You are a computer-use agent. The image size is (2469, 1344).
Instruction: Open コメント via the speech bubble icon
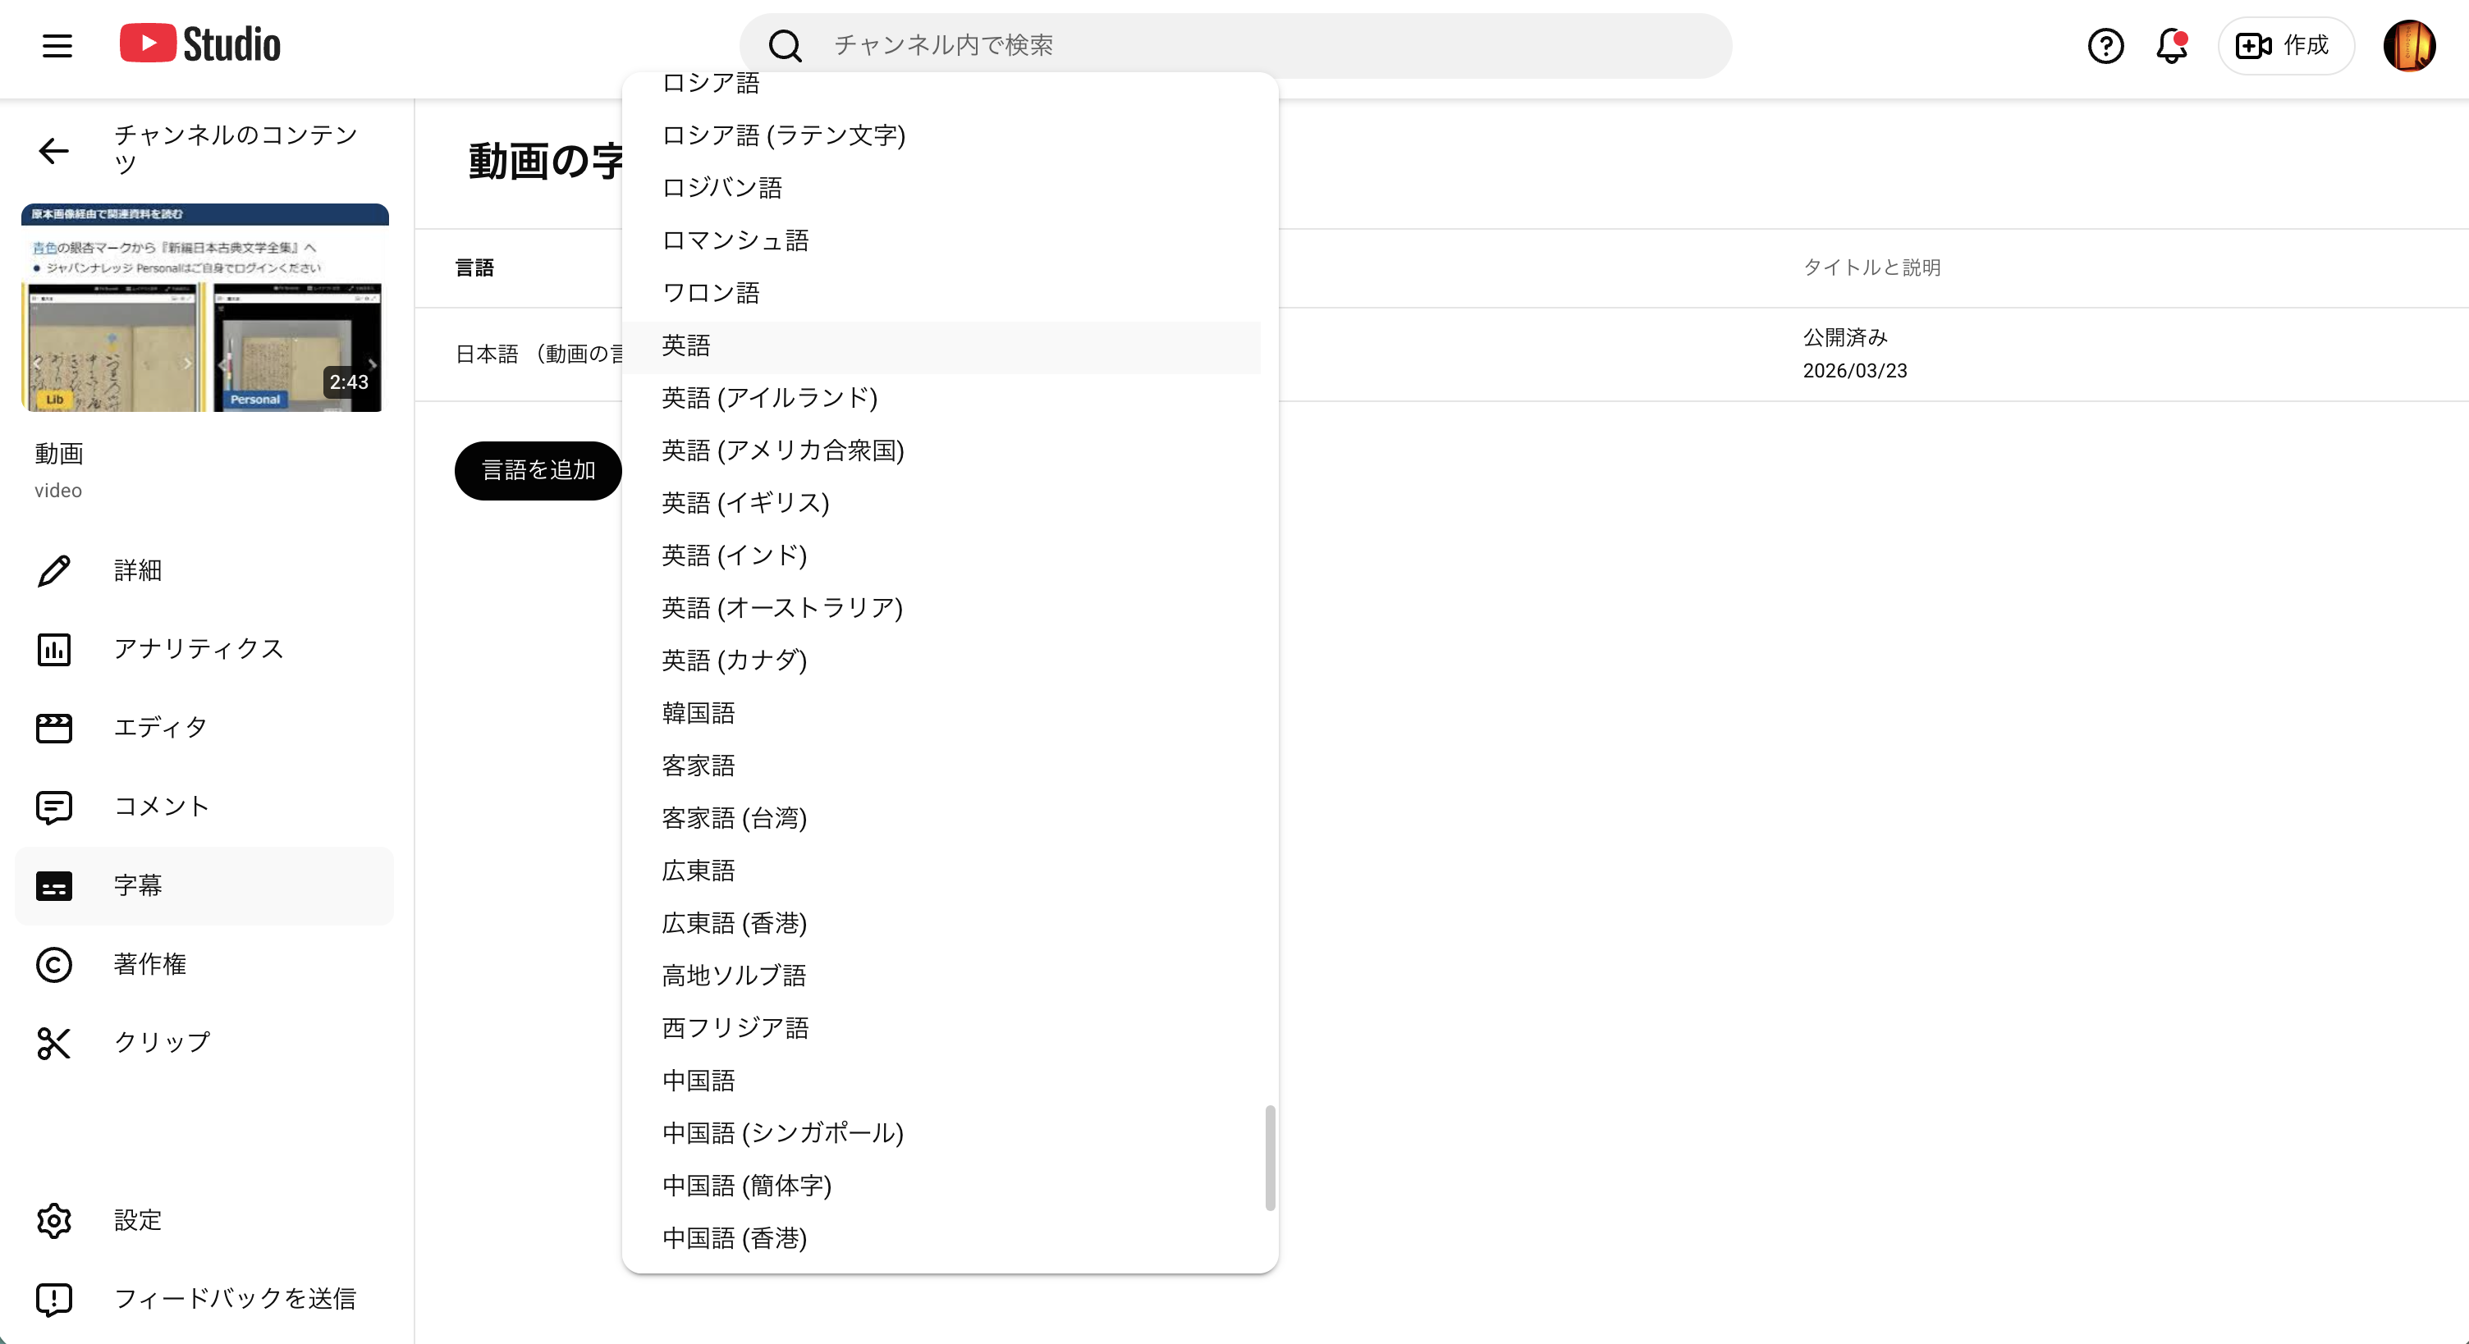[55, 807]
